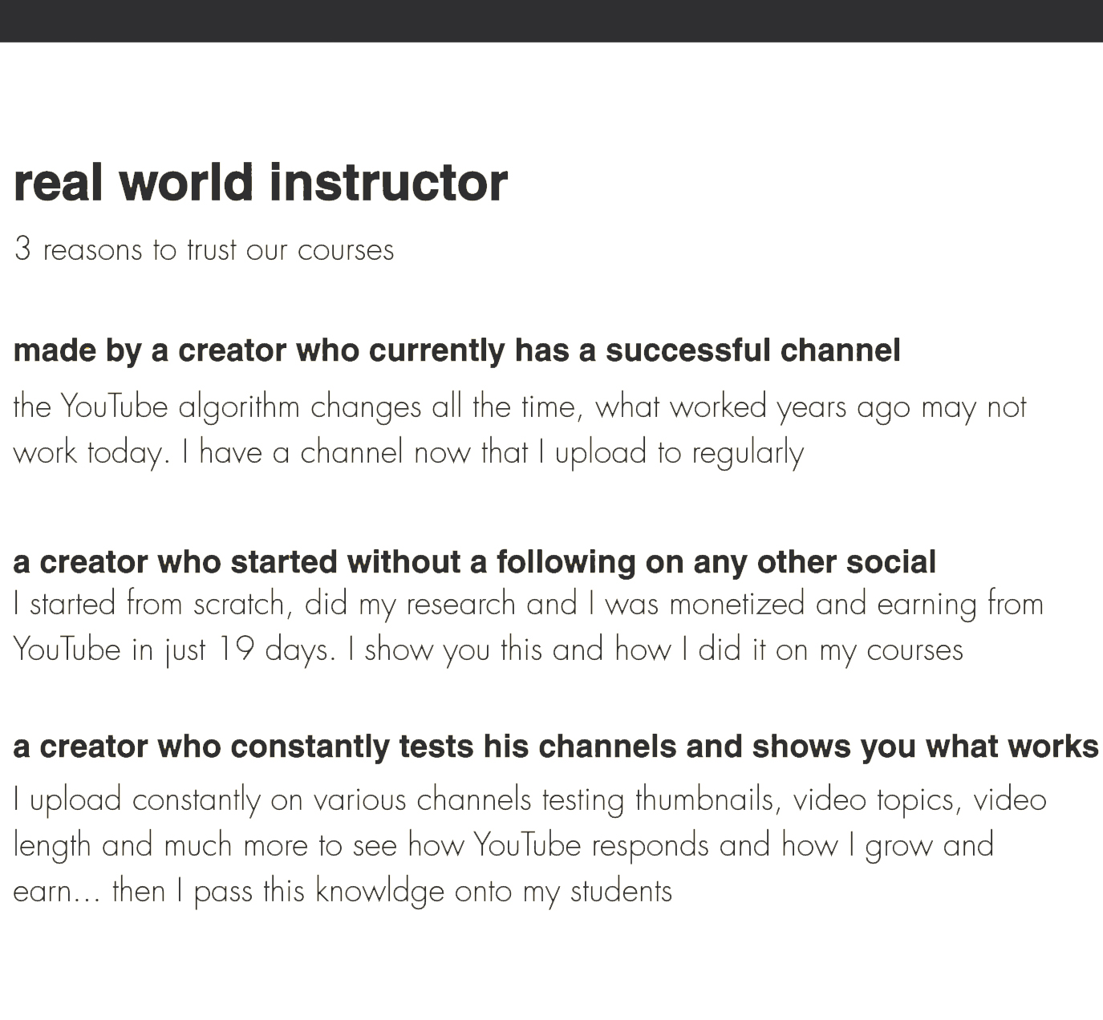The image size is (1103, 1020).
Task: Click 'onto my students' closing text
Action: click(563, 892)
